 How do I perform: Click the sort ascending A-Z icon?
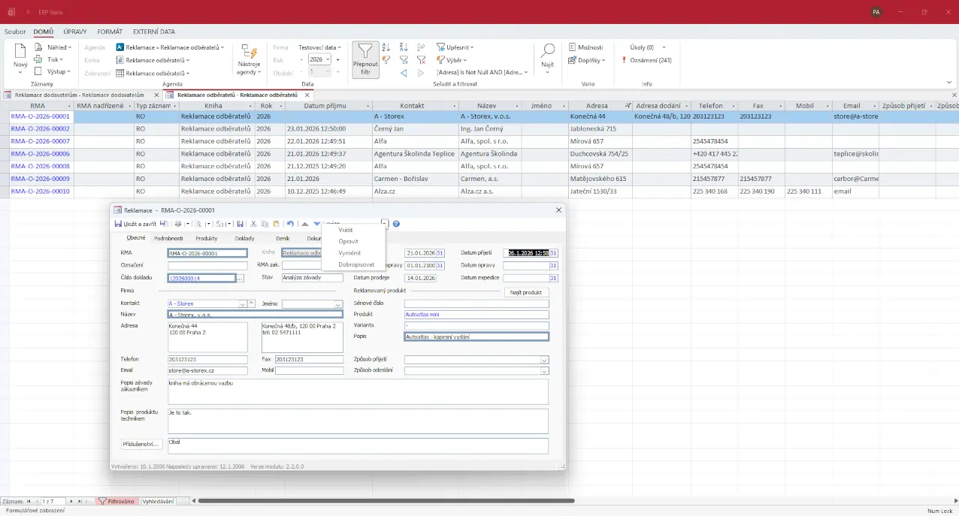(386, 47)
